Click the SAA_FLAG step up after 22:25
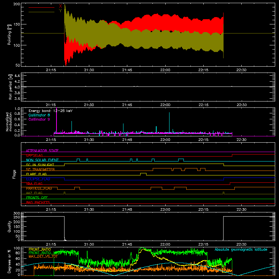Viewport: 279px width, 279px height. [x=230, y=184]
